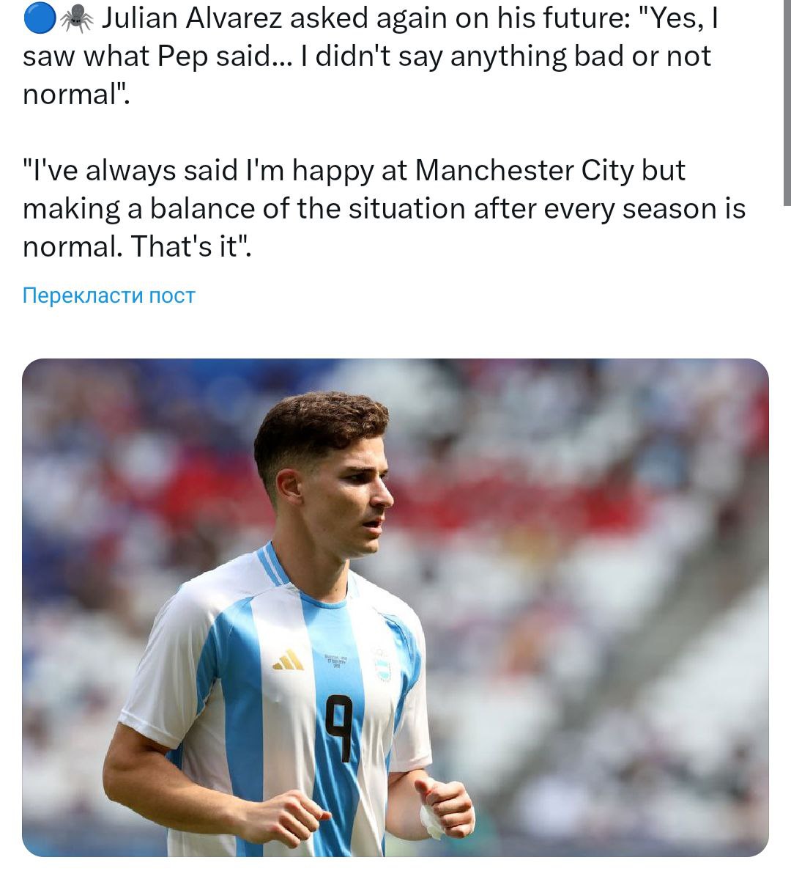Select the first paragraph of the post
The height and width of the screenshot is (882, 791).
pos(366,57)
